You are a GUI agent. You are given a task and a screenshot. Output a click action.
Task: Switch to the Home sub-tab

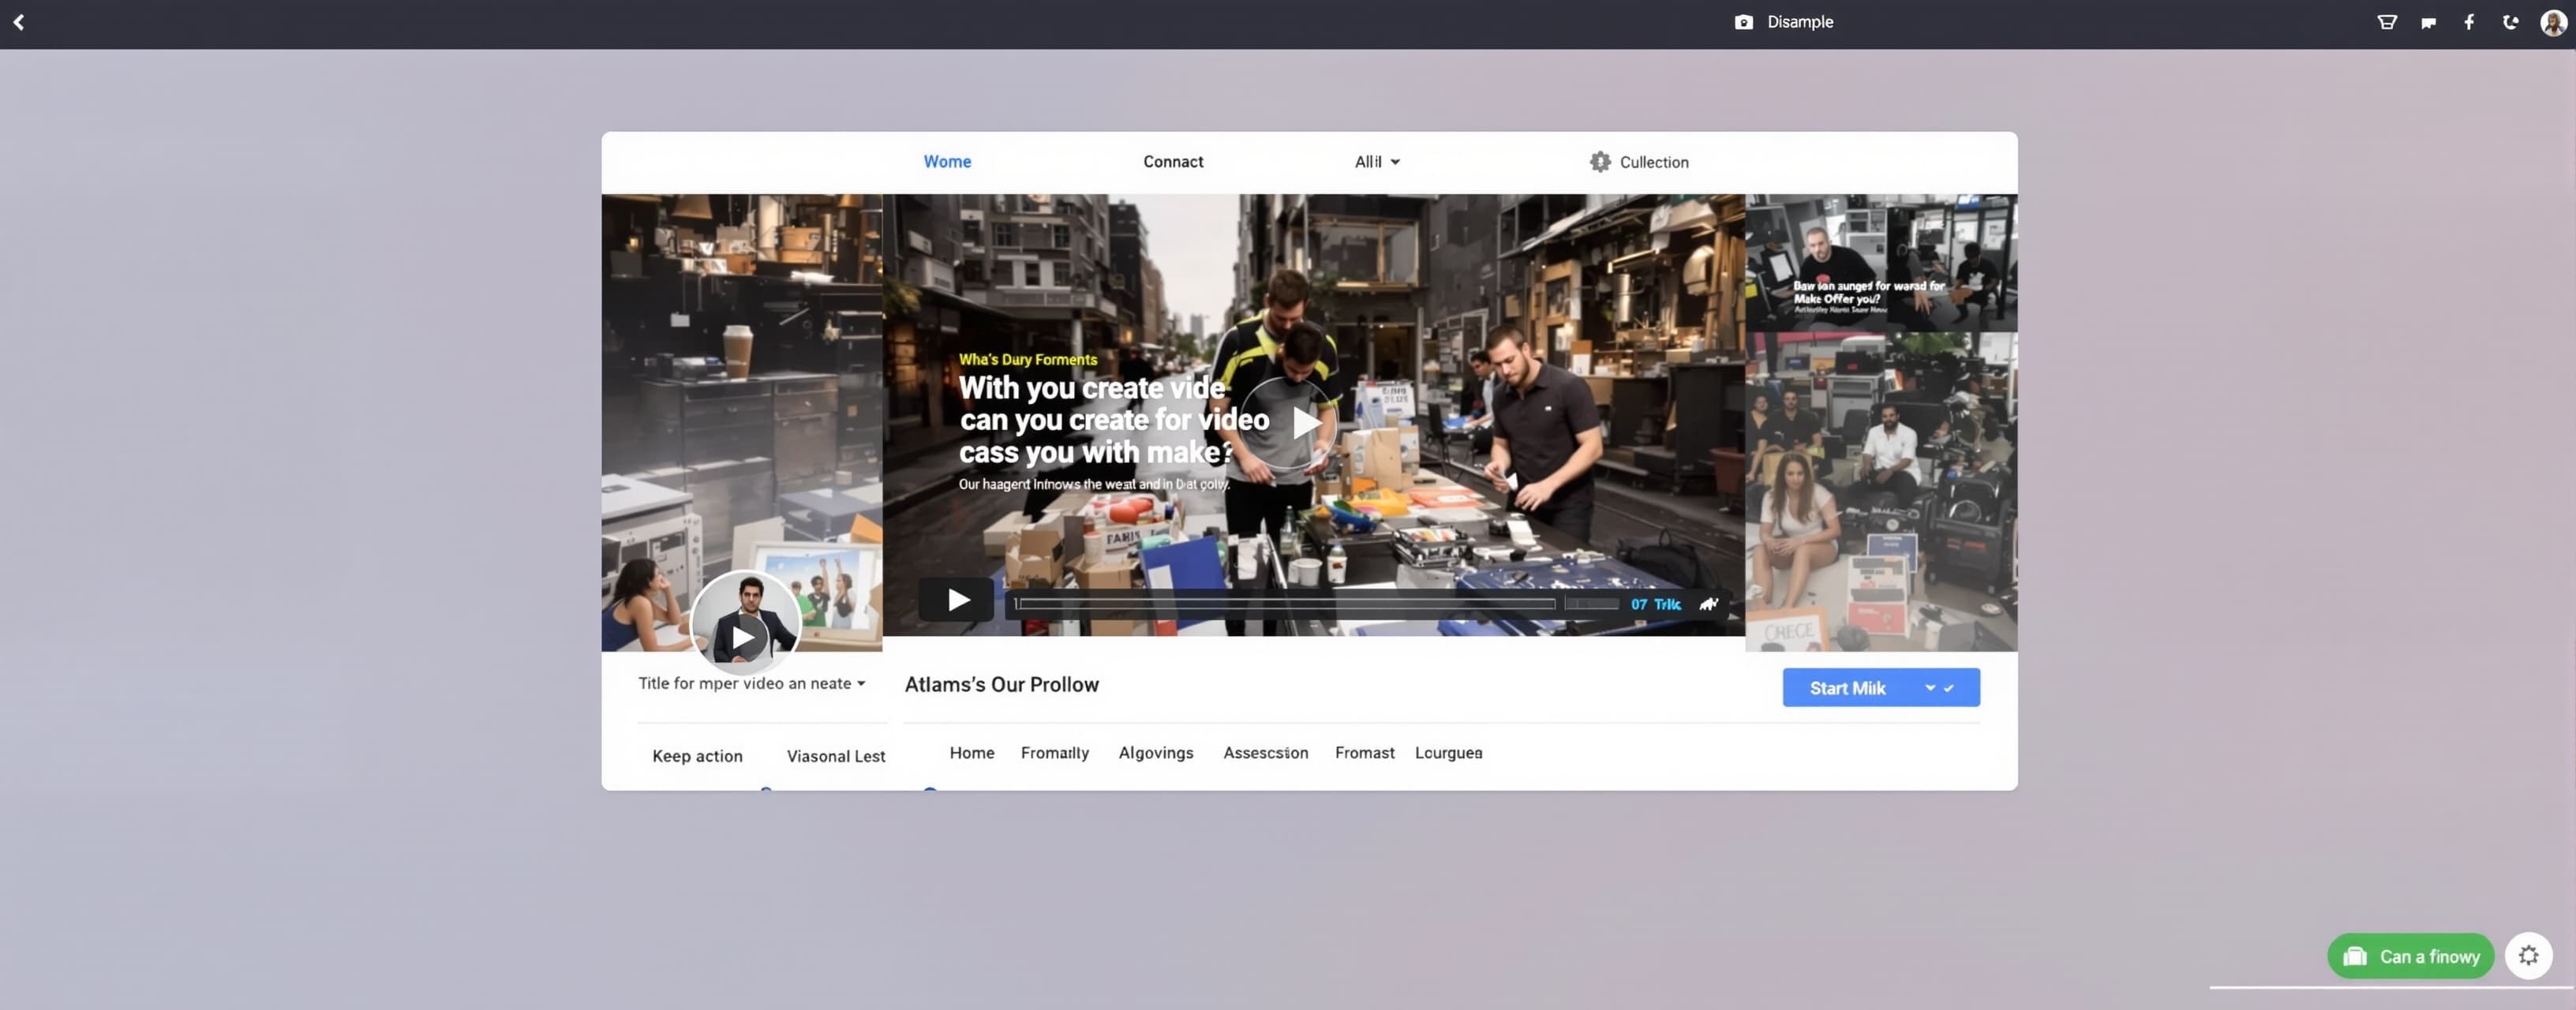click(971, 753)
